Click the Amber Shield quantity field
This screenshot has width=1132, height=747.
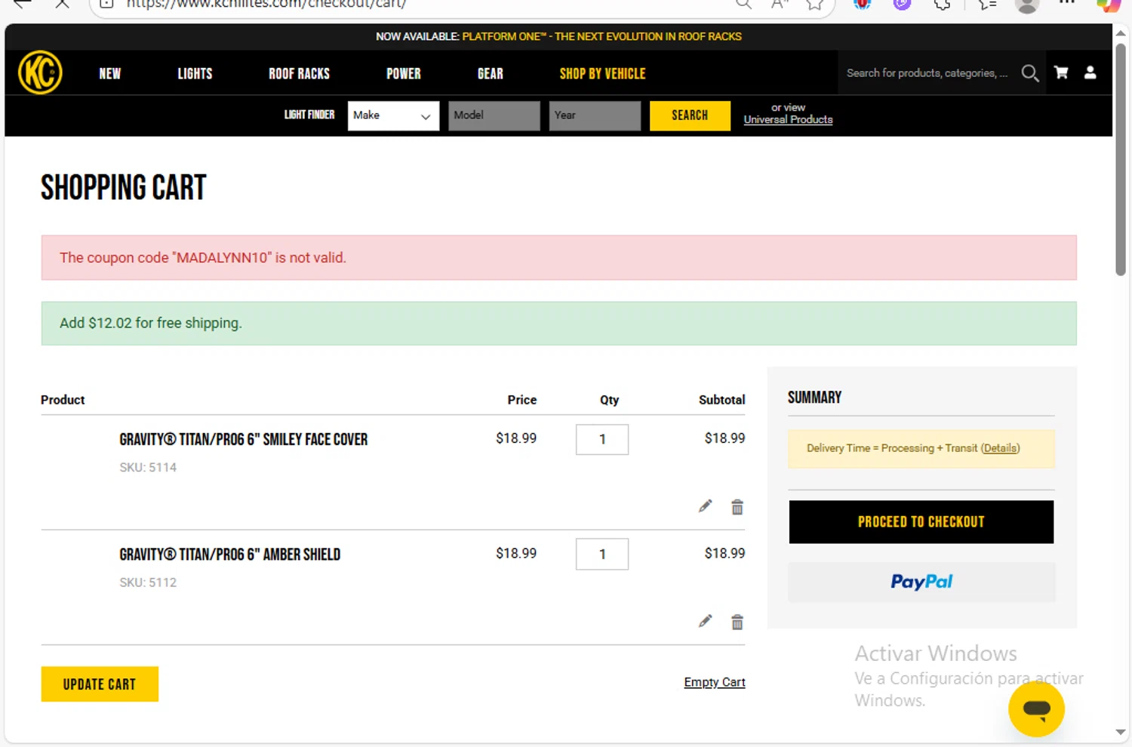[x=602, y=554]
